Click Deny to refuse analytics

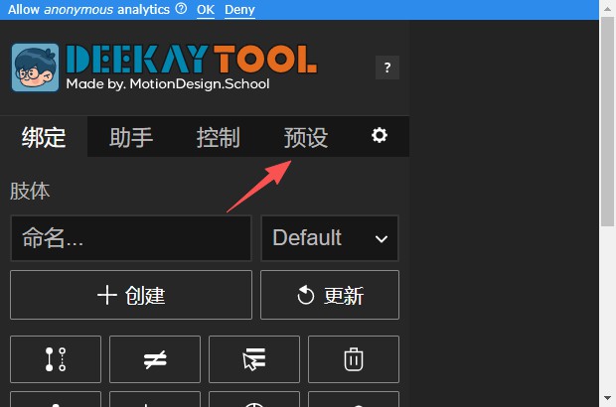pyautogui.click(x=239, y=9)
